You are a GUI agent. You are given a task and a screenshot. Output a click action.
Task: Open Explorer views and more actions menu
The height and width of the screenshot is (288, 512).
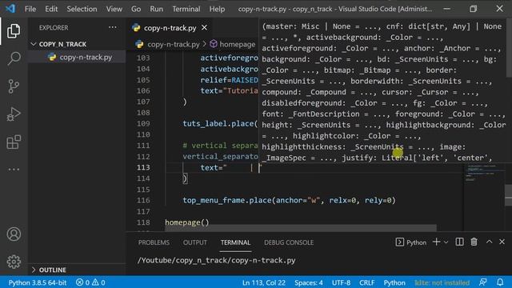tap(113, 27)
